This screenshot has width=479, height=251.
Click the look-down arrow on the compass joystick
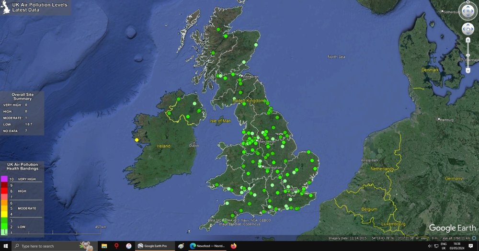(468, 16)
